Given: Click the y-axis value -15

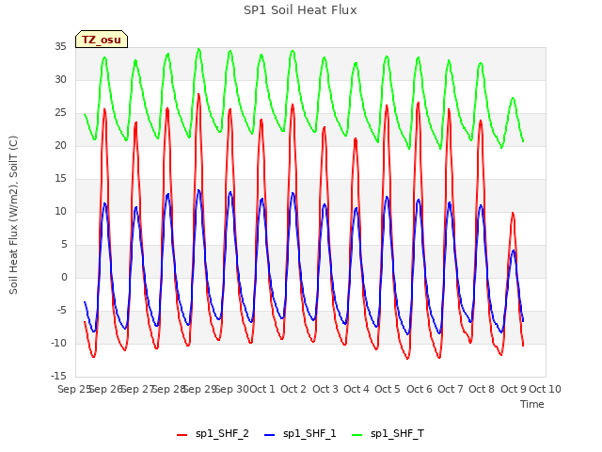Looking at the screenshot, I should [58, 376].
